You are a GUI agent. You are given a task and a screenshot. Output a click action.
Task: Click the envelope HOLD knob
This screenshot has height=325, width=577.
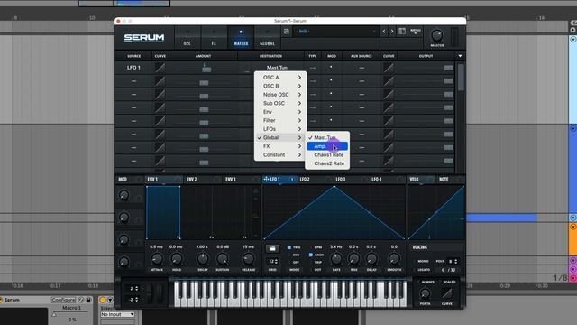[177, 259]
